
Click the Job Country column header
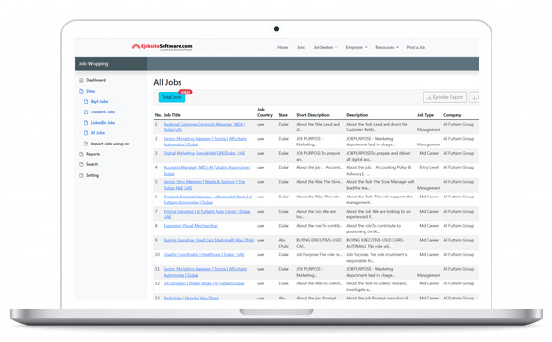[x=265, y=112]
